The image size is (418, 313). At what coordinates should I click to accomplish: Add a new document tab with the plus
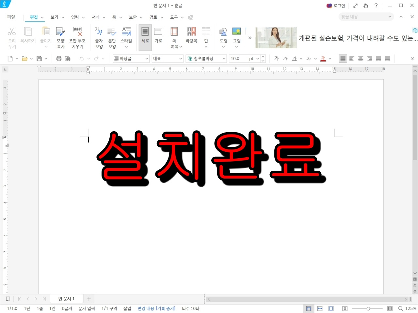[88, 299]
